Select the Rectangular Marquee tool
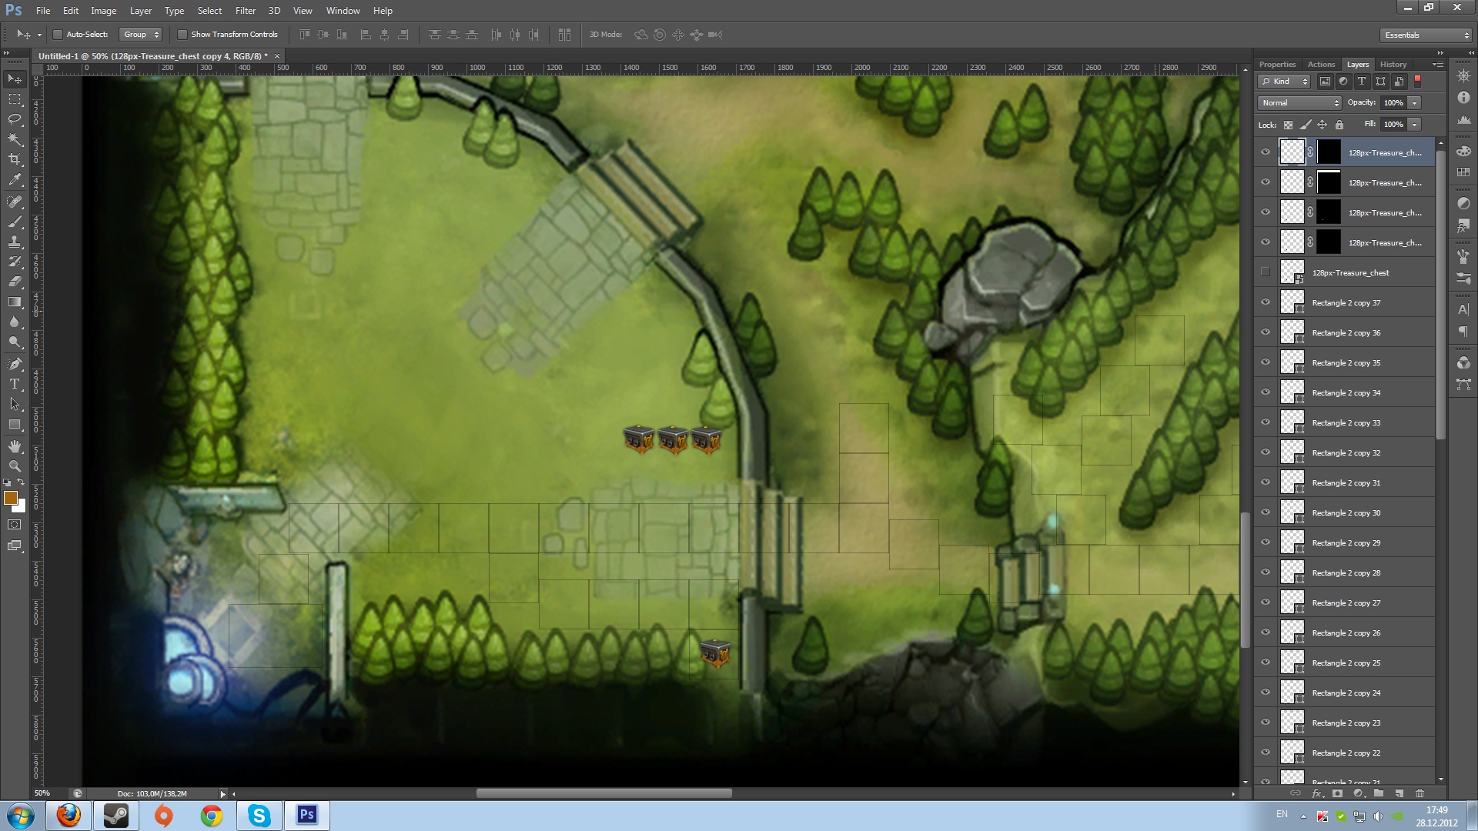This screenshot has width=1478, height=831. (15, 99)
